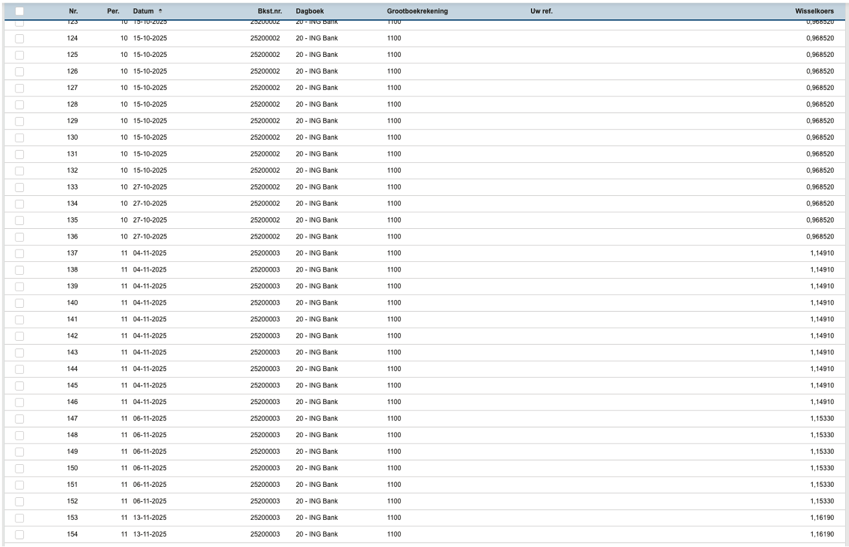Viewport: 849px width, 547px height.
Task: Sort by the Wisselkoers column header
Action: click(814, 12)
